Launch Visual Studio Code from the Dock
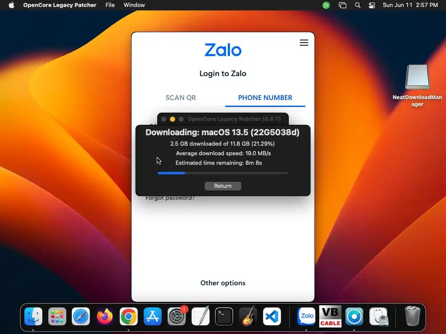446x334 pixels. [272, 317]
